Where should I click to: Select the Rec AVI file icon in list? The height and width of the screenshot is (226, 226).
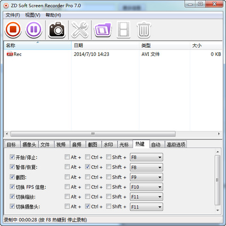[9, 54]
